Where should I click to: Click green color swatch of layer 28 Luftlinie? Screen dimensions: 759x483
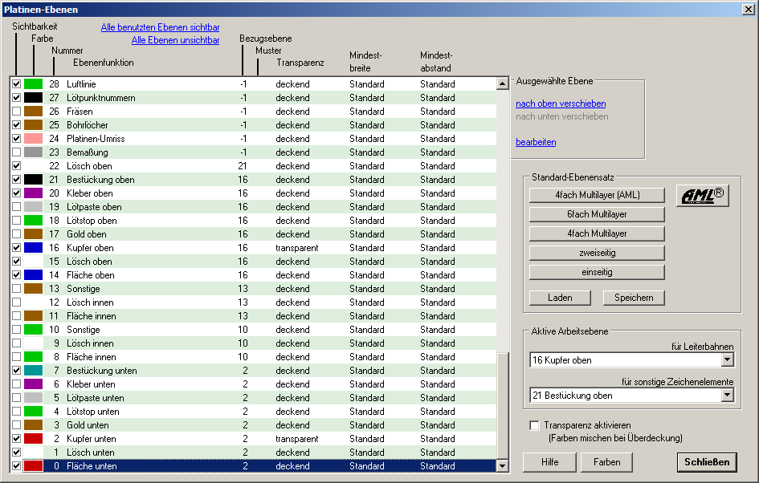pyautogui.click(x=34, y=83)
